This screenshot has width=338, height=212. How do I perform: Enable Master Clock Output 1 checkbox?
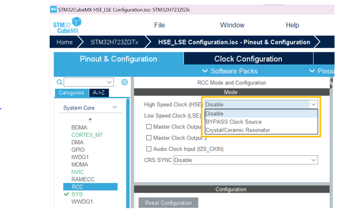pos(149,127)
